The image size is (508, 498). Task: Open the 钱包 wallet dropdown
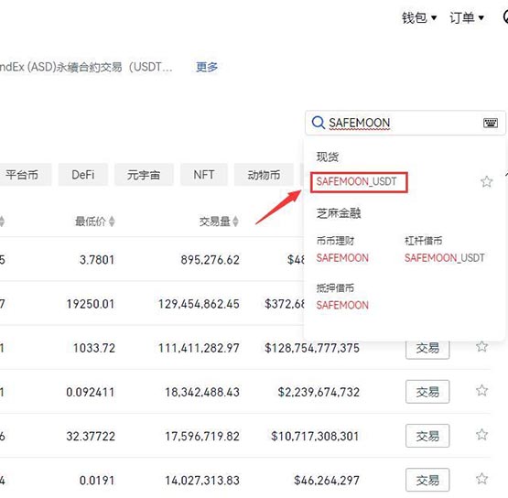point(419,17)
